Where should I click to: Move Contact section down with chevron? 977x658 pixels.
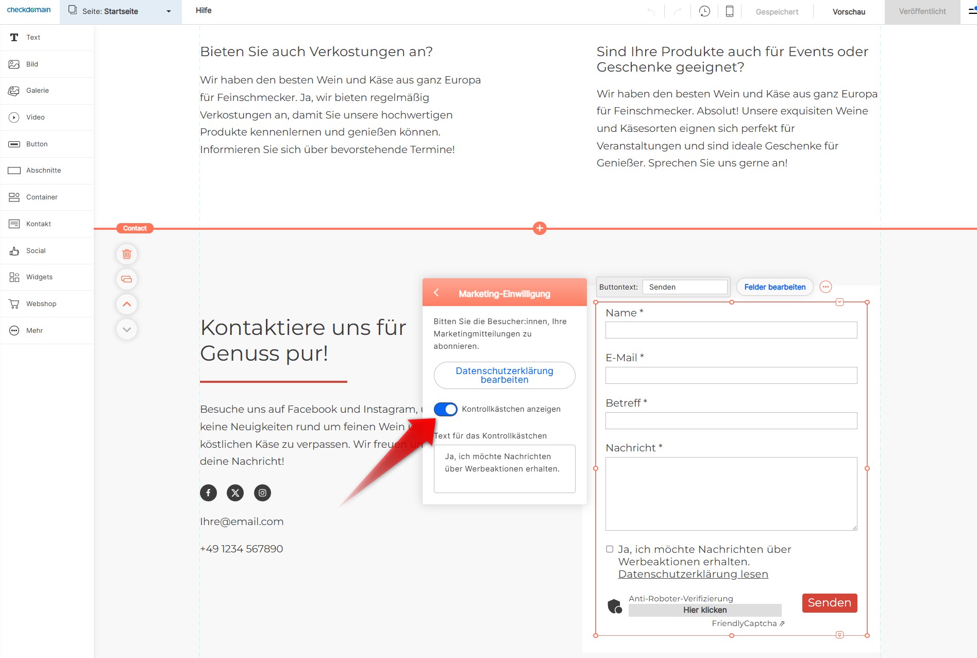pyautogui.click(x=127, y=329)
